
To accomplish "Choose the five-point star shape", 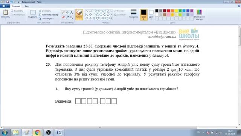I will pyautogui.click(x=94, y=18).
